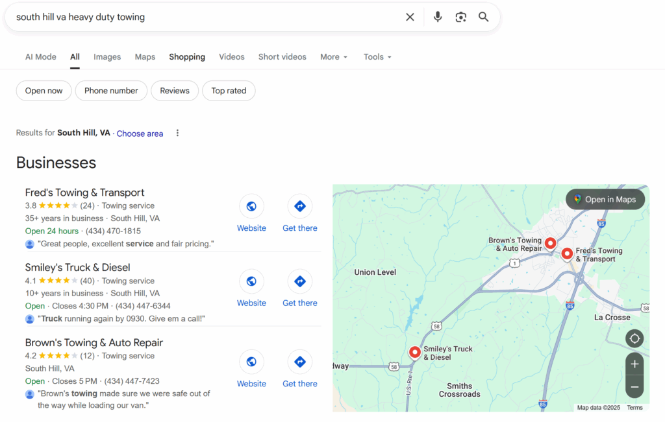The height and width of the screenshot is (422, 665).
Task: Click Get there label for Fred's Towing
Action: click(300, 228)
